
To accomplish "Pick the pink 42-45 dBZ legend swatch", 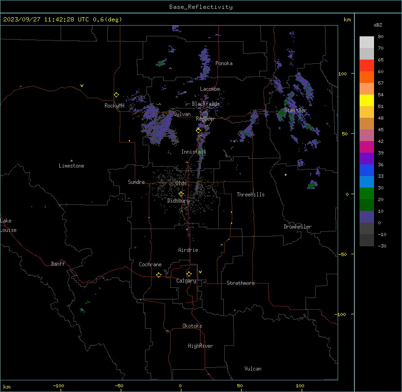I will click(x=367, y=135).
